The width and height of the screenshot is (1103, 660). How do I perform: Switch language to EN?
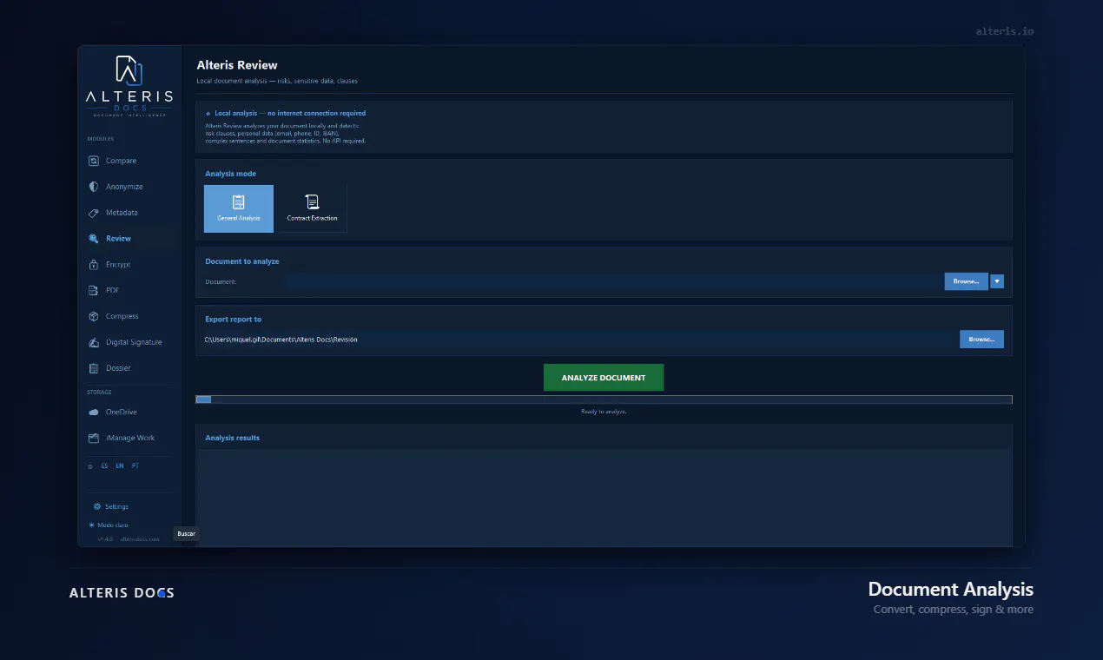[x=120, y=466]
